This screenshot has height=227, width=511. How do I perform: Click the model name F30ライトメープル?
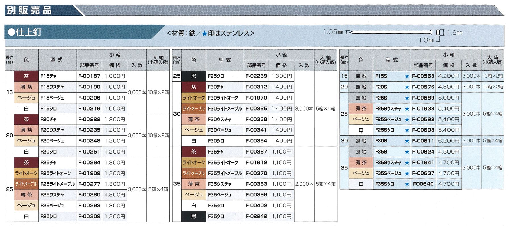[x=225, y=109]
